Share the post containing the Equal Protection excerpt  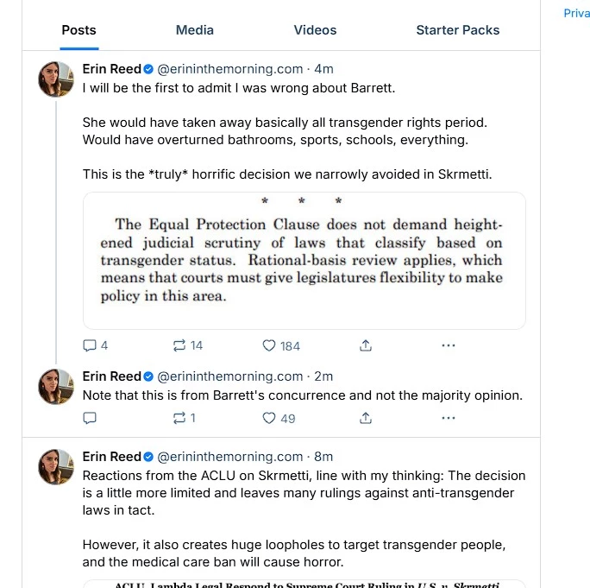366,345
